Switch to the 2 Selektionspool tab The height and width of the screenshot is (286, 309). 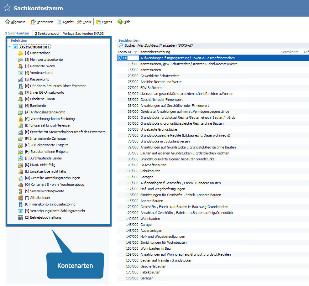pos(47,33)
